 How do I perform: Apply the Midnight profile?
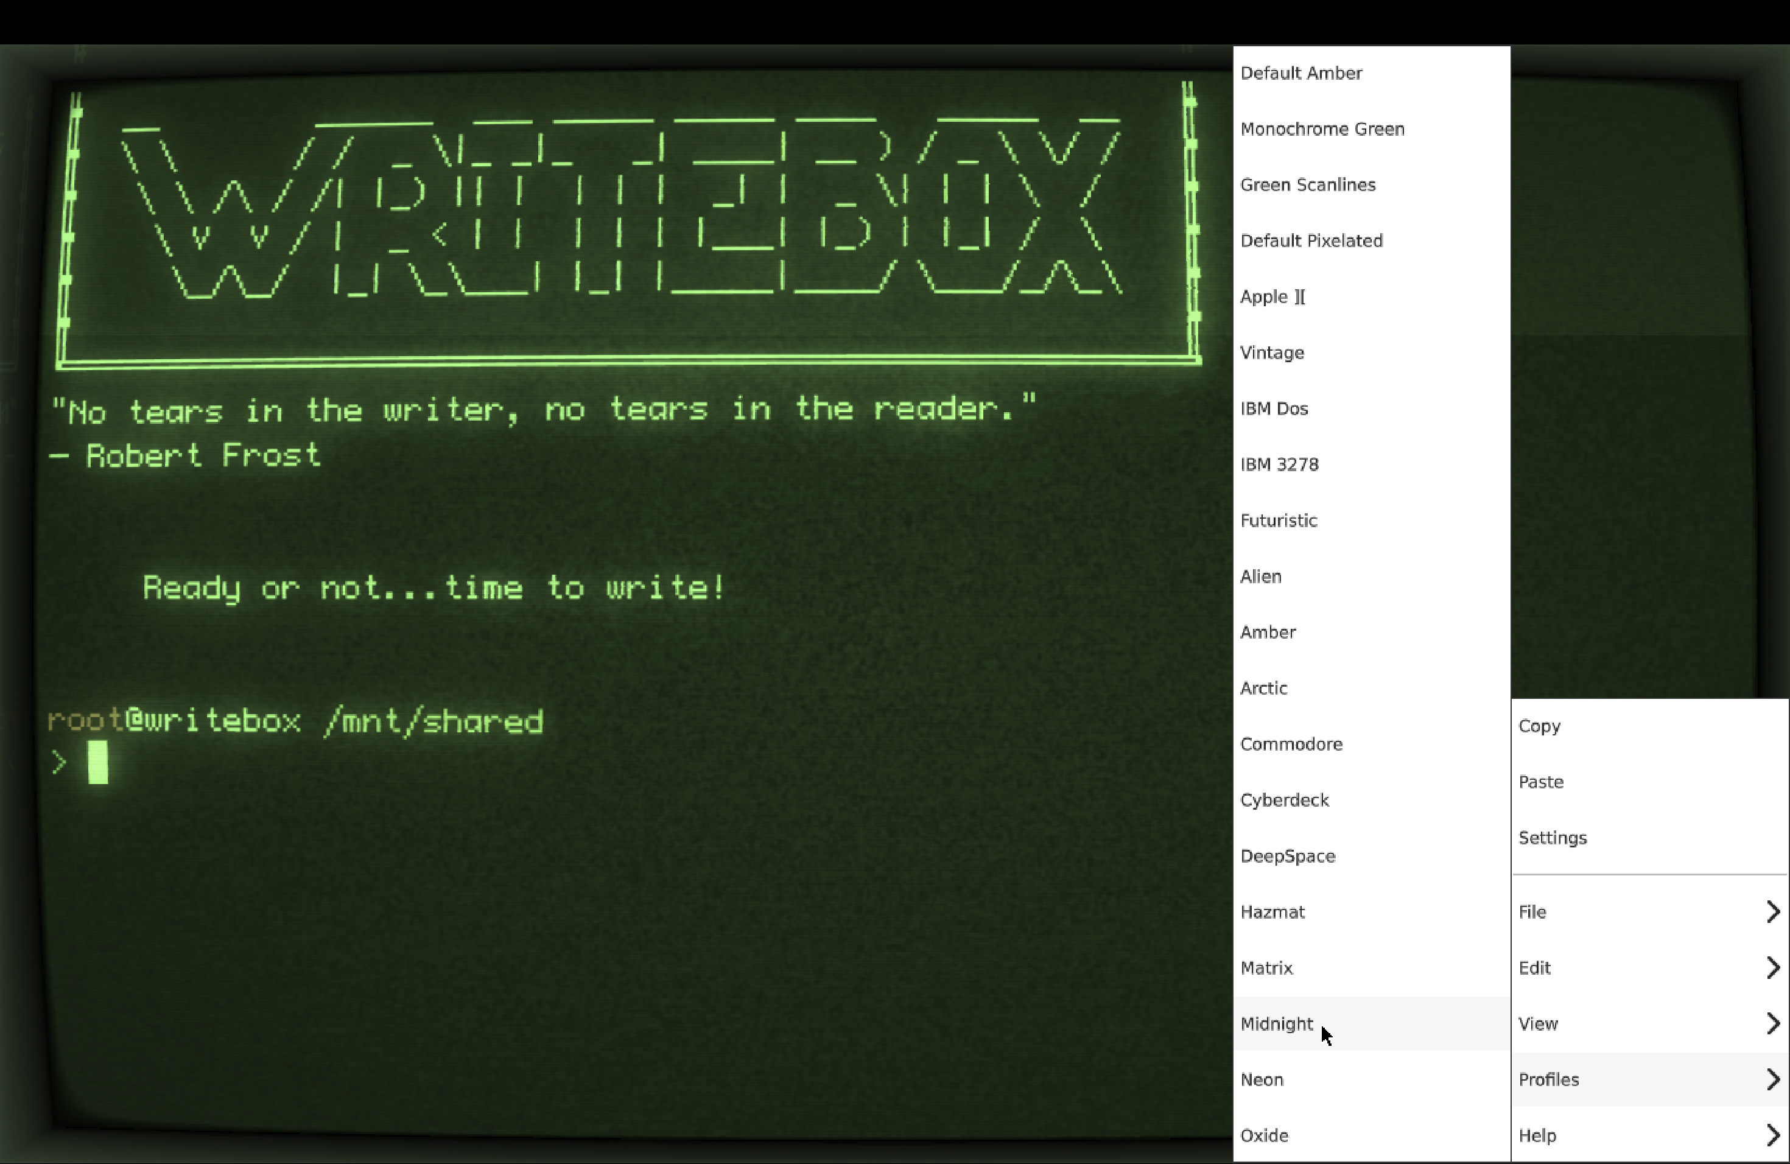[1371, 1023]
